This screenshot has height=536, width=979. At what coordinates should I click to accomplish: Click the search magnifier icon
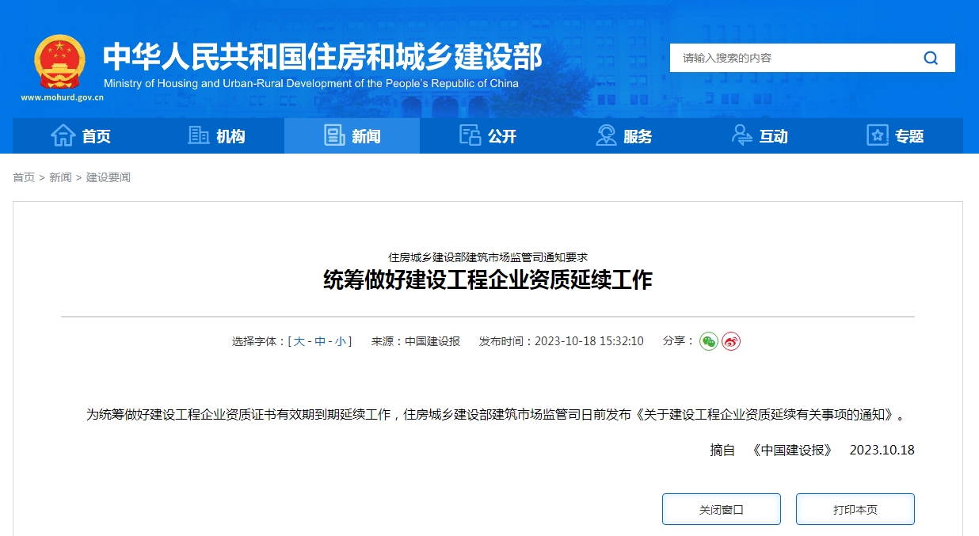tap(931, 57)
